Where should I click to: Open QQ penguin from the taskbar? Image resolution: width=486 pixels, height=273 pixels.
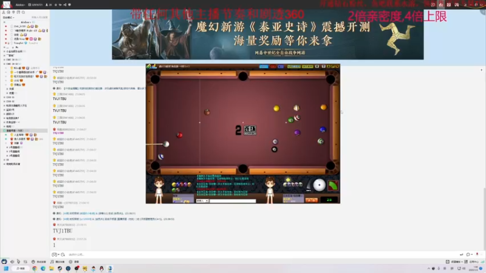tap(101, 268)
